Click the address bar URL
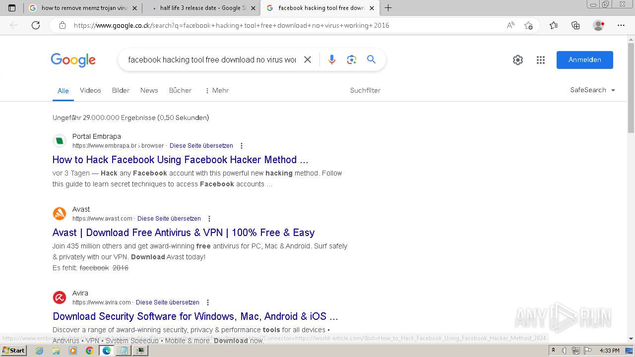This screenshot has height=357, width=635. click(231, 25)
